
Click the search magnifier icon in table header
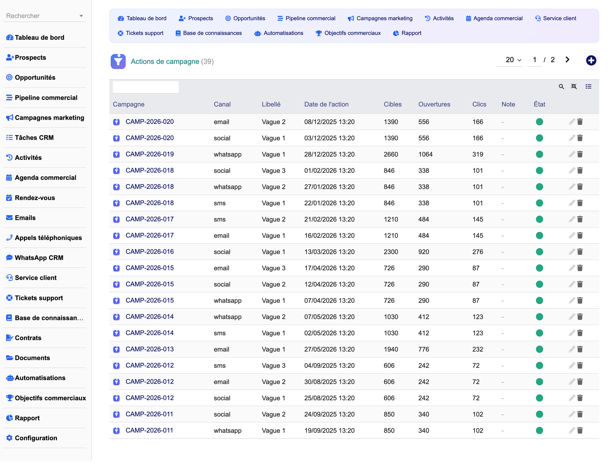coord(561,87)
